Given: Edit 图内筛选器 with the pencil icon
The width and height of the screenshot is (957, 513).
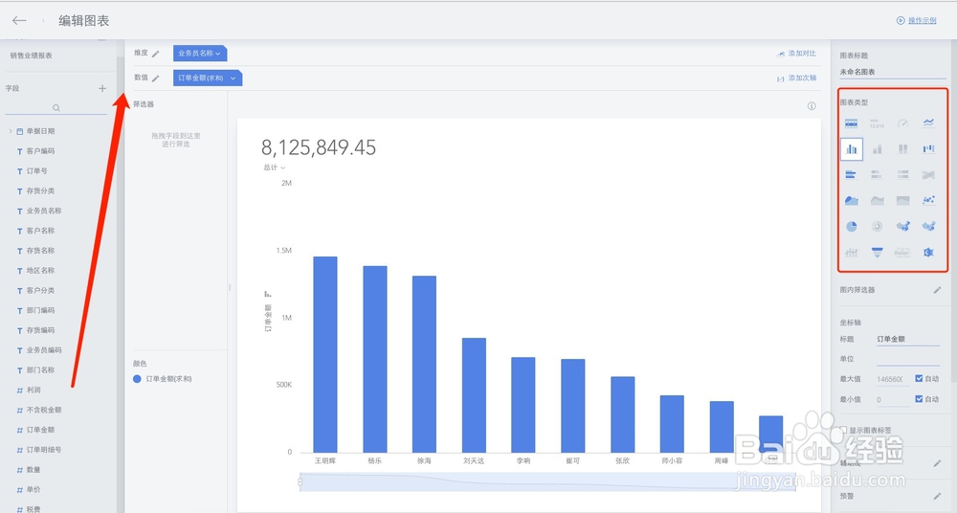Looking at the screenshot, I should click(937, 289).
